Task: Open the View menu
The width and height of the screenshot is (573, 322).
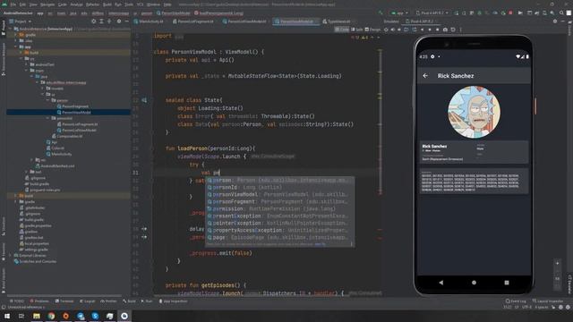Action: (33, 4)
